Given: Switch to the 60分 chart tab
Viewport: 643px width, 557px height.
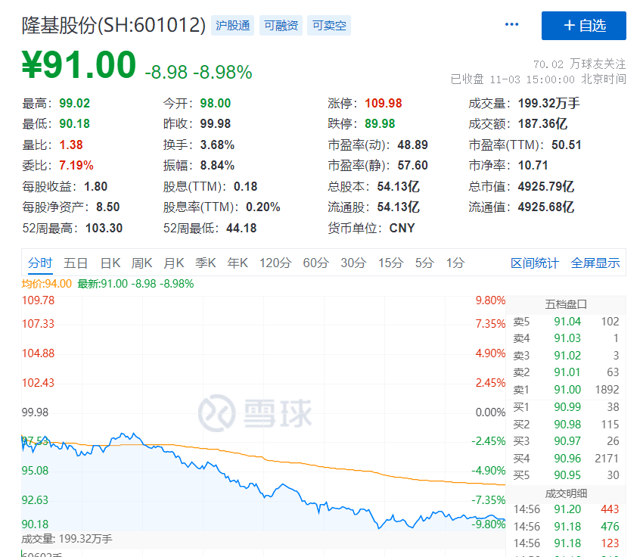Looking at the screenshot, I should [x=315, y=263].
